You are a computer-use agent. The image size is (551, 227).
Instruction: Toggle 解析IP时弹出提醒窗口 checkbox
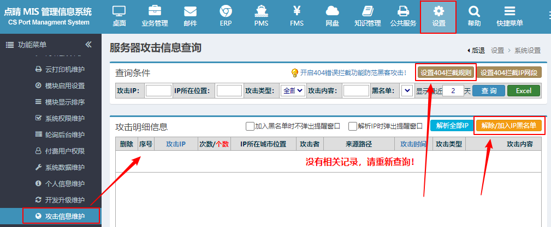(x=352, y=126)
